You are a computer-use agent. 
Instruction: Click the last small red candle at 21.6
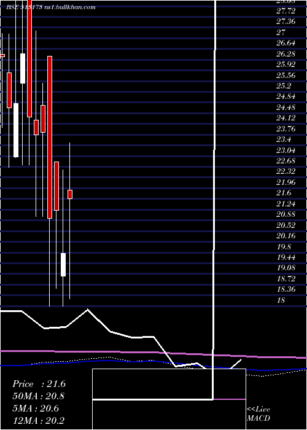pyautogui.click(x=70, y=194)
